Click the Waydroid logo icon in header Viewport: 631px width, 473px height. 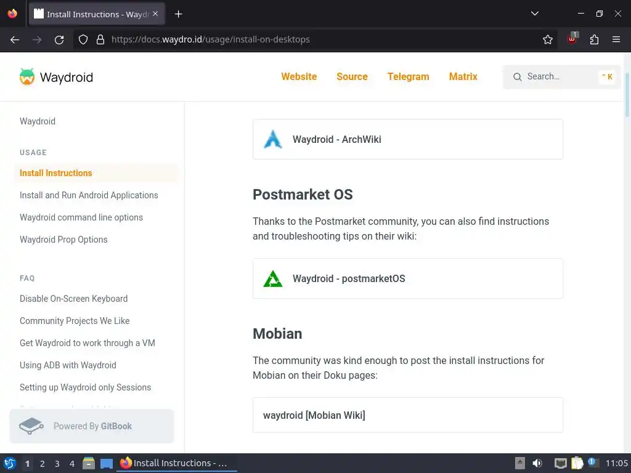27,76
